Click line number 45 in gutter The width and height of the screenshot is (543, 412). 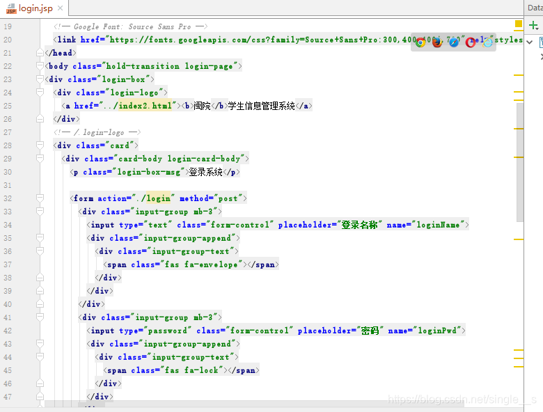8,370
